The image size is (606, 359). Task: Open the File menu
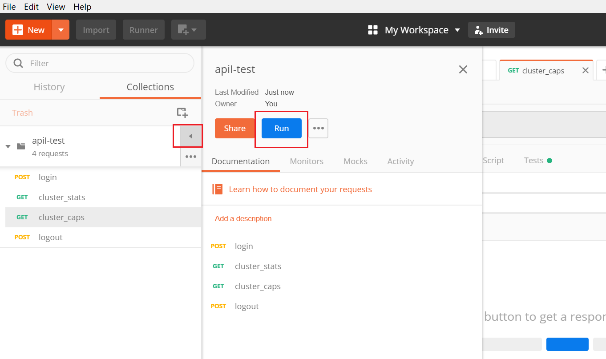coord(9,7)
